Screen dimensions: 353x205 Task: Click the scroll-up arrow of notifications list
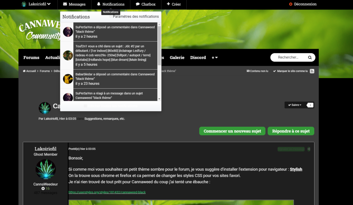[x=159, y=24]
